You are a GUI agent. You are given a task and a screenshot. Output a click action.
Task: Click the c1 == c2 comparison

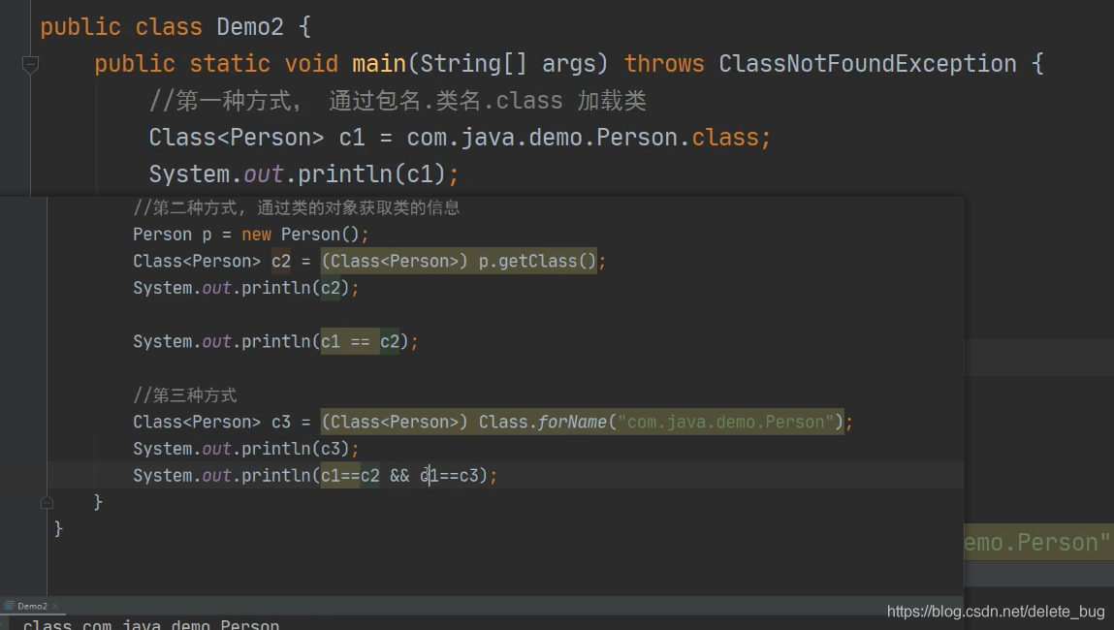tap(360, 341)
